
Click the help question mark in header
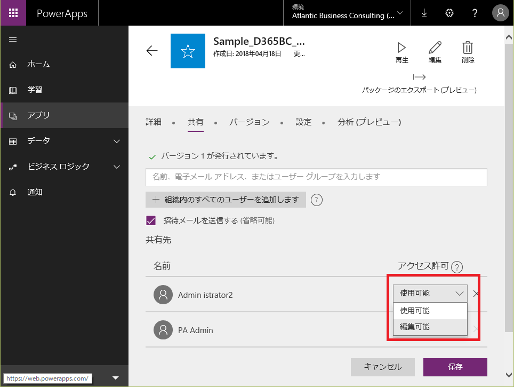(x=475, y=13)
